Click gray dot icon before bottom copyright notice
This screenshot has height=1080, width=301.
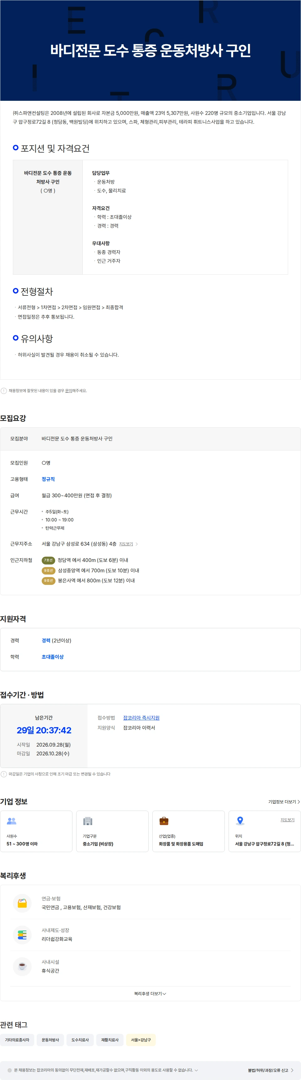tap(10, 1070)
